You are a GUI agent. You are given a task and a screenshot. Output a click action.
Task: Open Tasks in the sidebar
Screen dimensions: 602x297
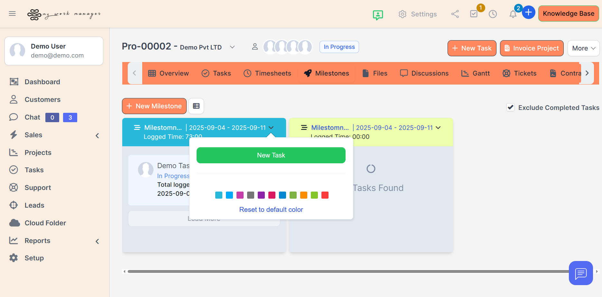[34, 170]
